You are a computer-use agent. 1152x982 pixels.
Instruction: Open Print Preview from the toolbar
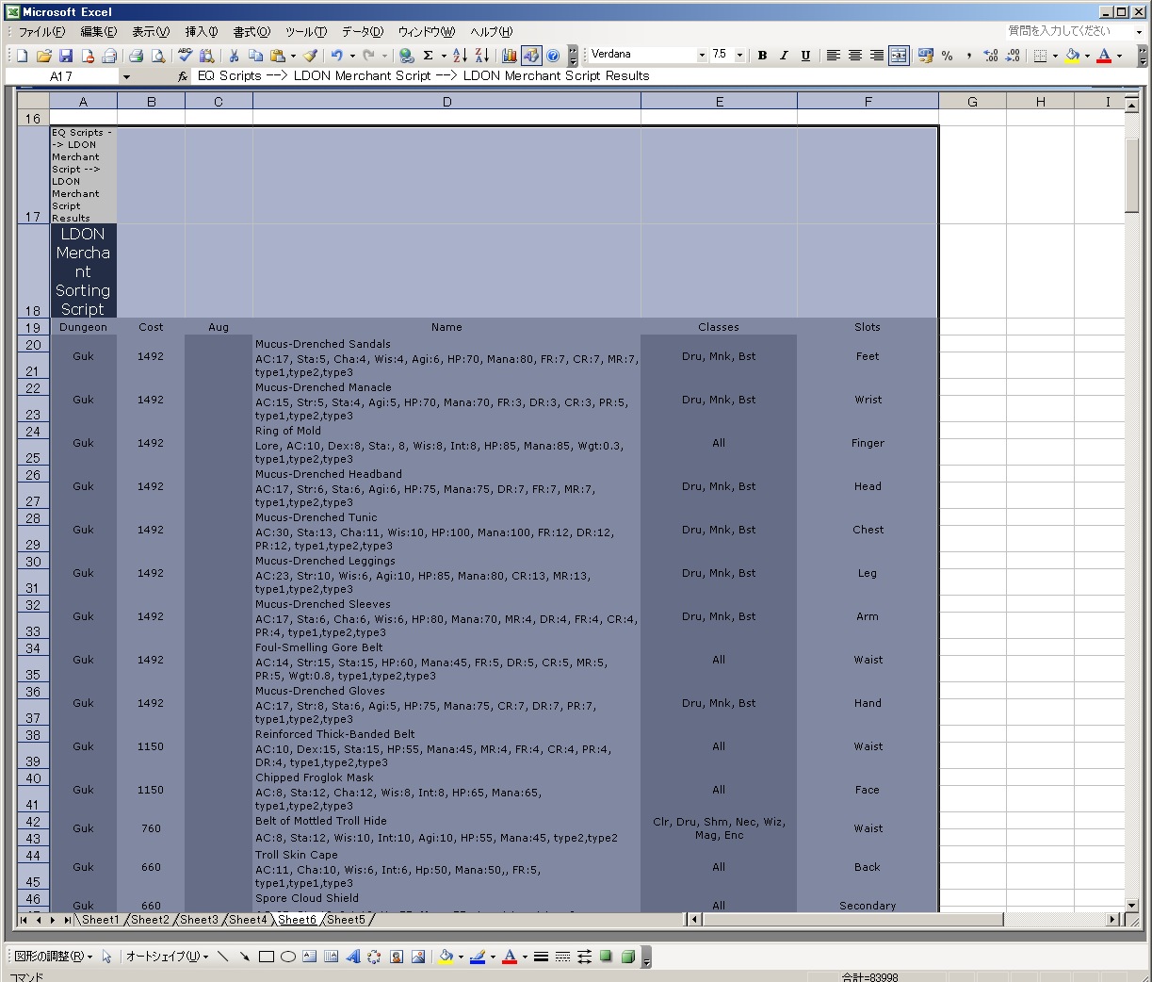pyautogui.click(x=158, y=56)
